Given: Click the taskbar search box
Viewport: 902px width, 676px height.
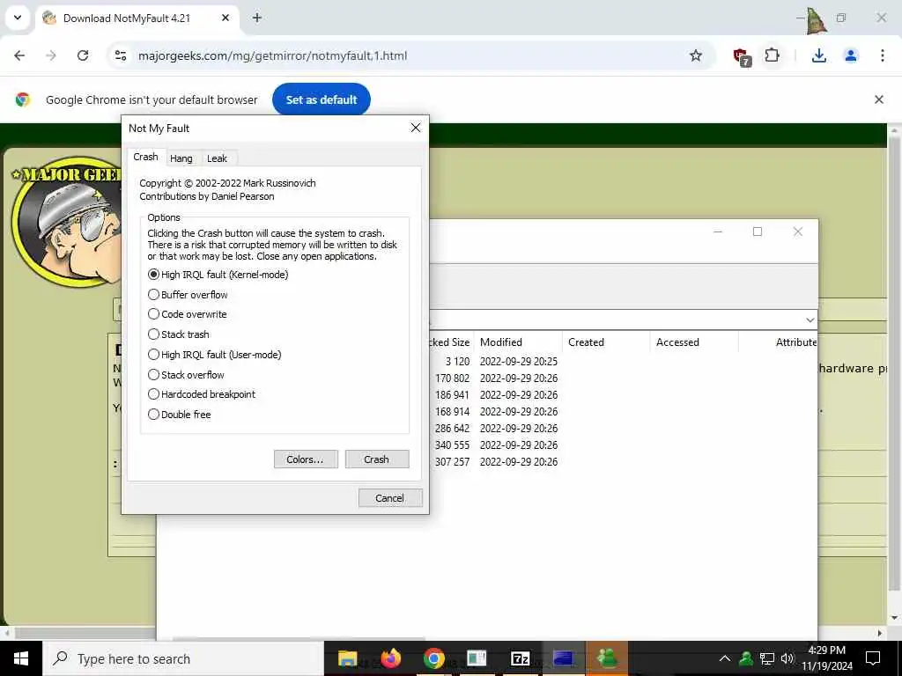Looking at the screenshot, I should tap(183, 658).
